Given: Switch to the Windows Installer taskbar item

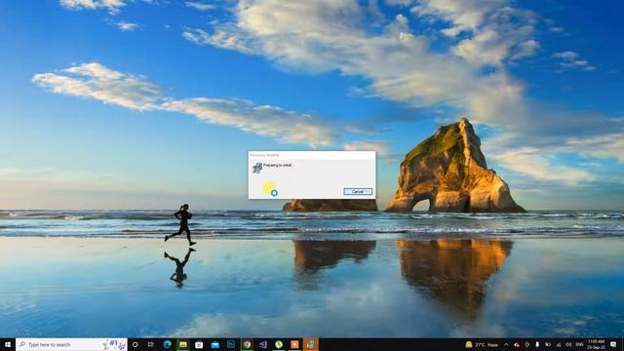Looking at the screenshot, I should 310,344.
